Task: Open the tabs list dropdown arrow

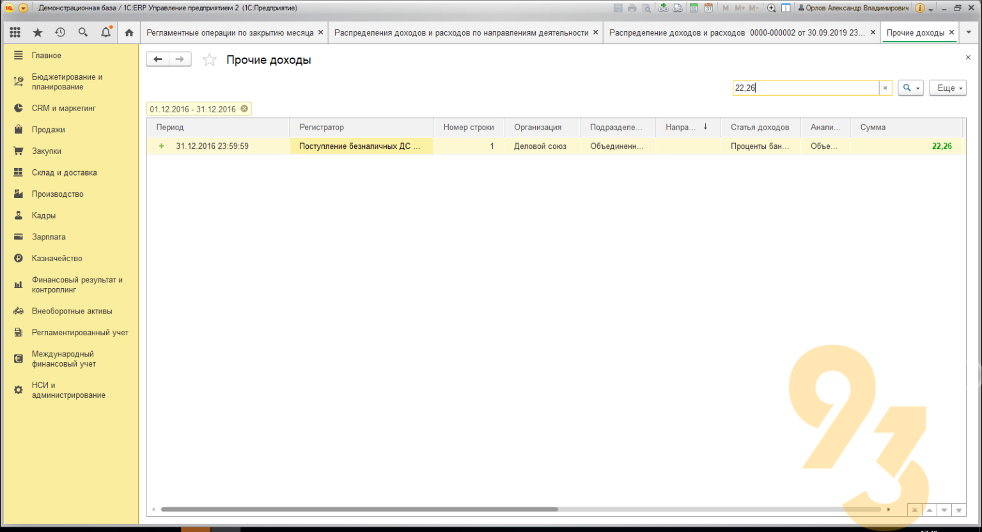Action: coord(969,33)
